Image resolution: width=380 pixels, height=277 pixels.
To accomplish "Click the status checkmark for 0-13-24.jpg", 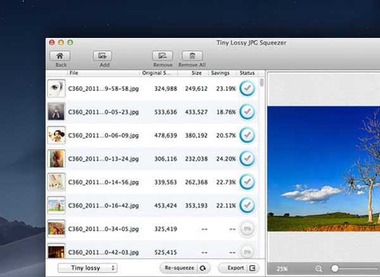I will 247,159.
